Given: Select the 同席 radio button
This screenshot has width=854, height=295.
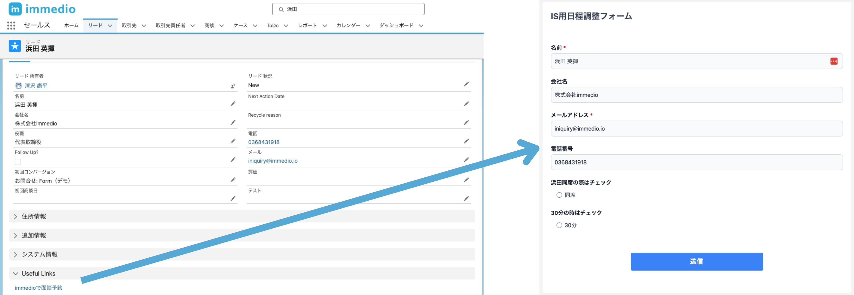Looking at the screenshot, I should pyautogui.click(x=559, y=195).
